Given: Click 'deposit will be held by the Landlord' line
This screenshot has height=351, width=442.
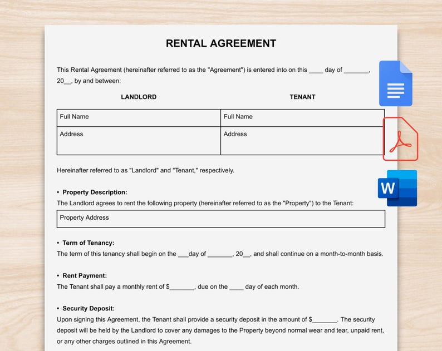Looking at the screenshot, I should click(220, 330).
